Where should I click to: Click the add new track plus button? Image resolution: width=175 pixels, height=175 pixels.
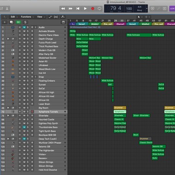pyautogui.click(x=5, y=22)
